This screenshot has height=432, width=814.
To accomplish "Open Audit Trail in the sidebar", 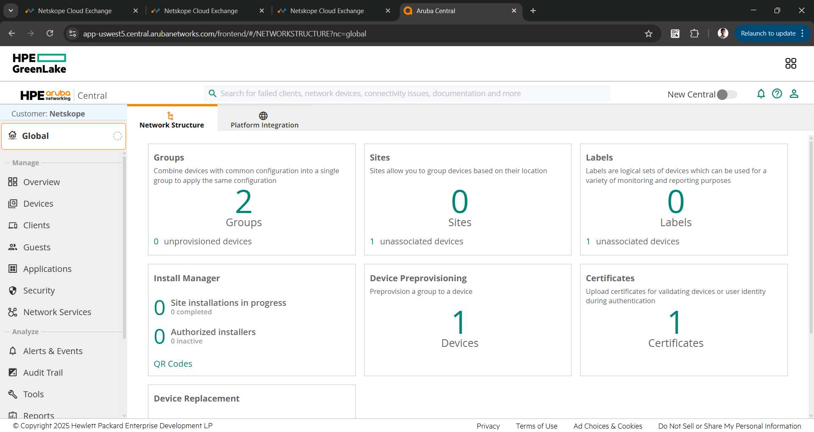I will [x=43, y=373].
